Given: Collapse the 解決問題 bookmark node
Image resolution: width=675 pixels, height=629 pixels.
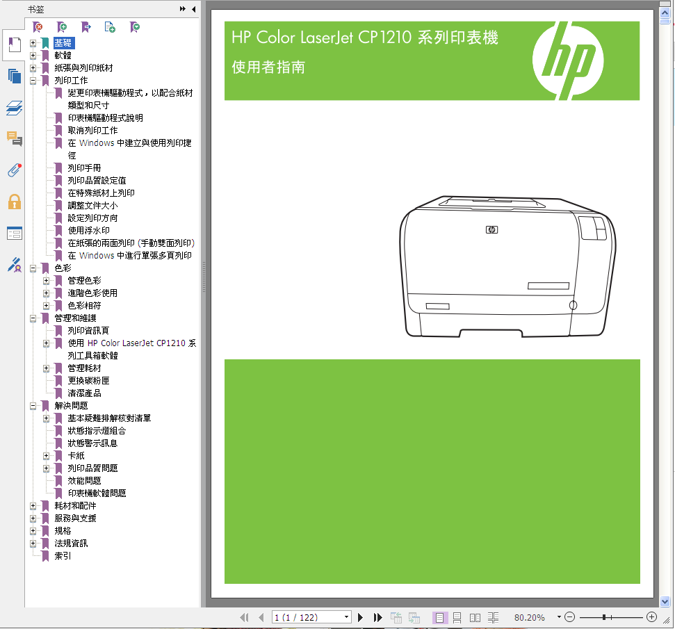Looking at the screenshot, I should 33,406.
